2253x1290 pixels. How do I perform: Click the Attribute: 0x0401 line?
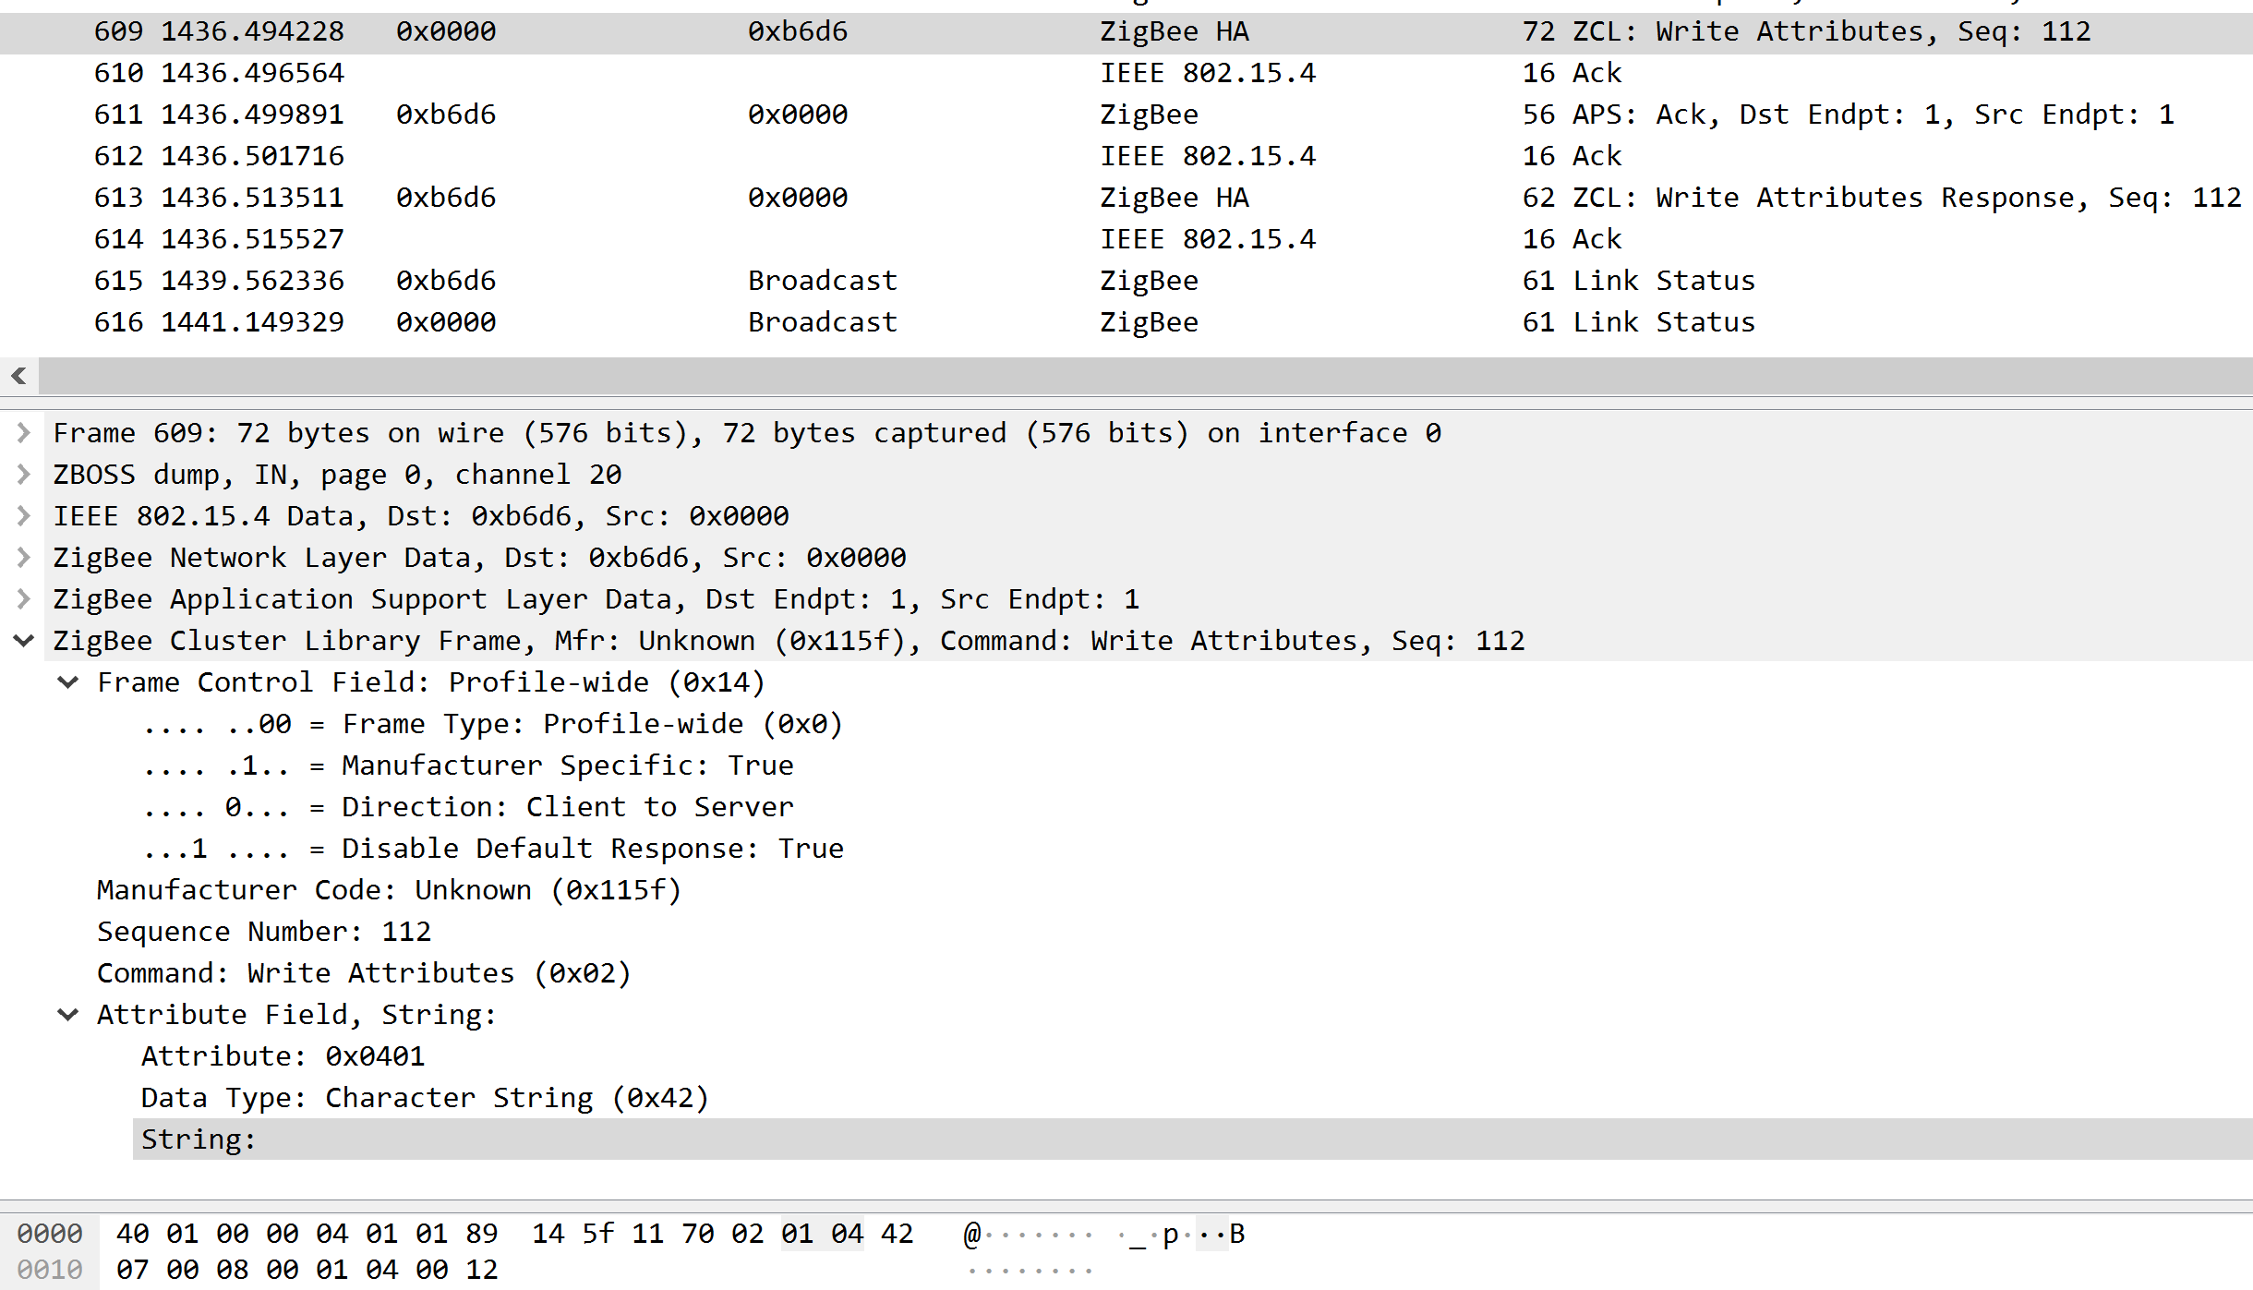click(x=283, y=1056)
